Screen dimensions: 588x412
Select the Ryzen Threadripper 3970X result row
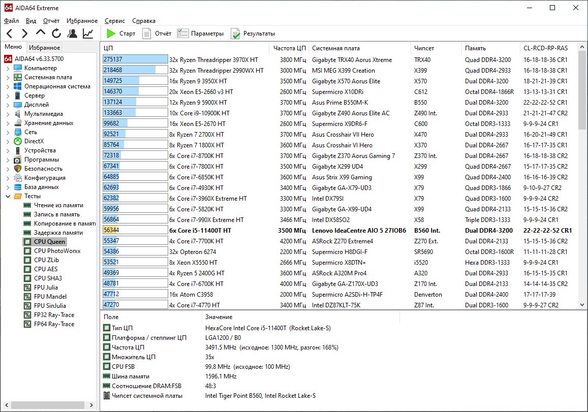(x=339, y=59)
